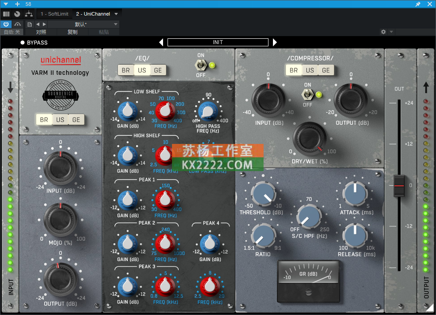Toggle the BYPASS indicator

tap(22, 43)
